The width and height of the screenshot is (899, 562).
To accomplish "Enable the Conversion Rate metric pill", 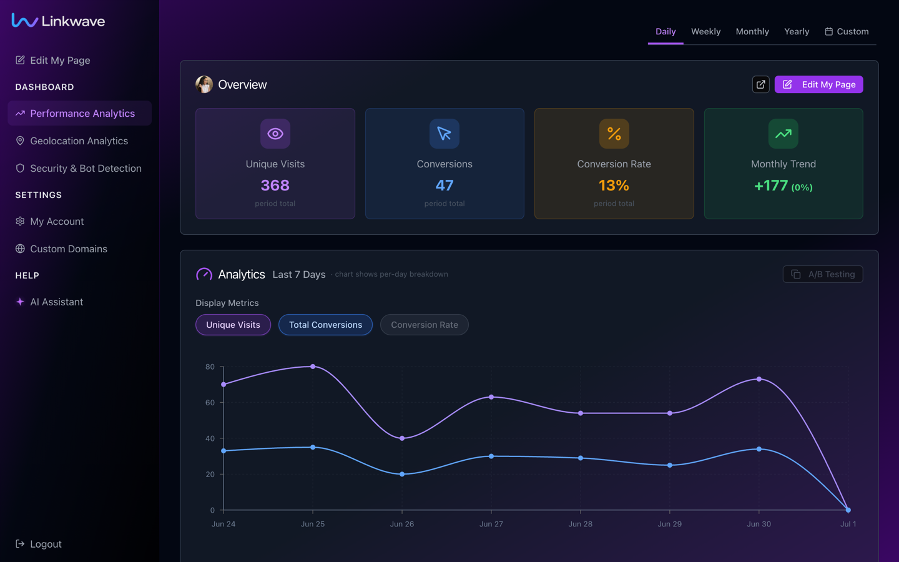I will [425, 325].
